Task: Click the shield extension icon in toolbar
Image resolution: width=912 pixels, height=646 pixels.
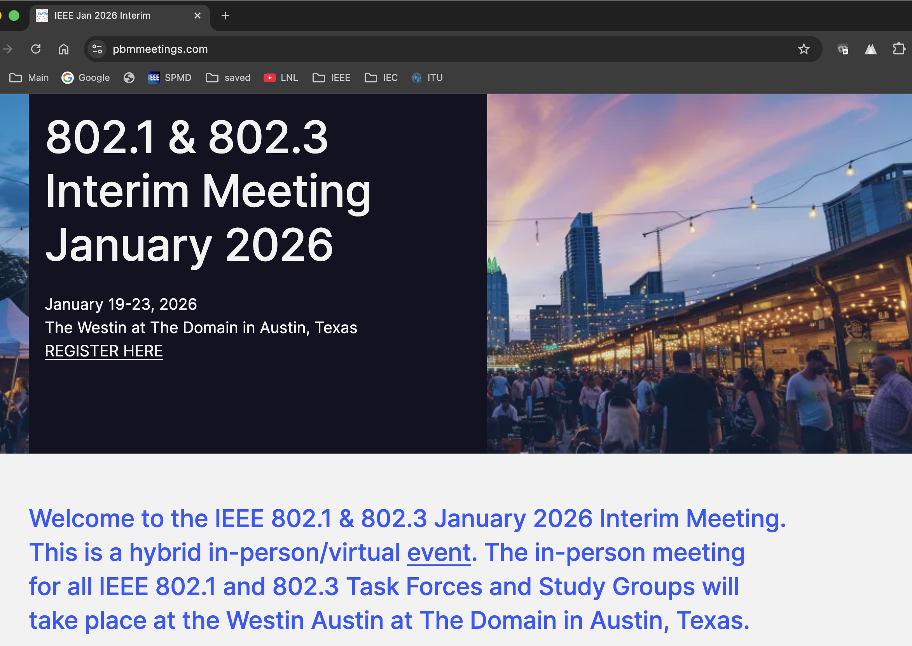Action: tap(842, 49)
